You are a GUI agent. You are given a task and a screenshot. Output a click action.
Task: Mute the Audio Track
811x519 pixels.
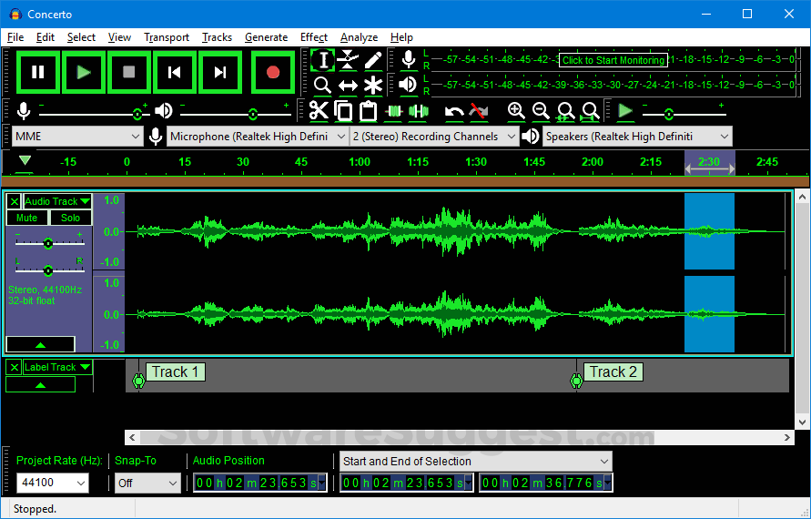[x=27, y=218]
